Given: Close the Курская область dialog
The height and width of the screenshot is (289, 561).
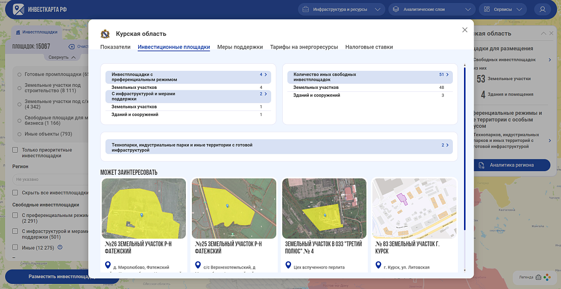Looking at the screenshot, I should (x=465, y=30).
